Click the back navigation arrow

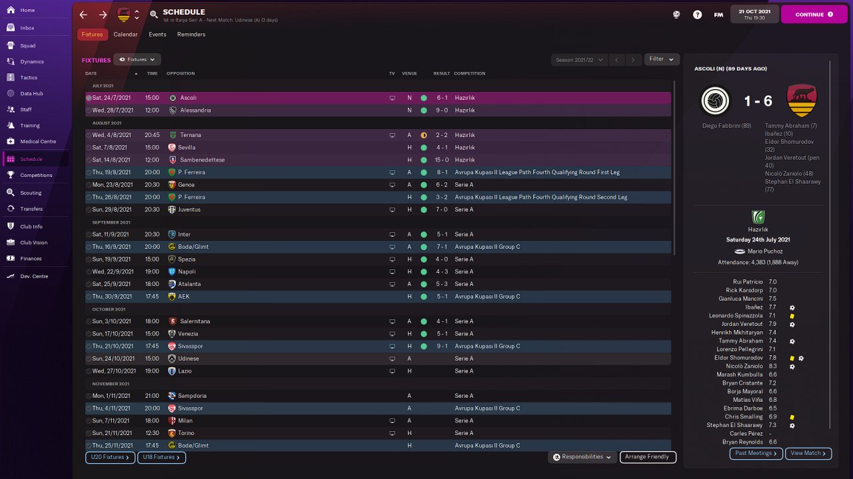pos(83,15)
